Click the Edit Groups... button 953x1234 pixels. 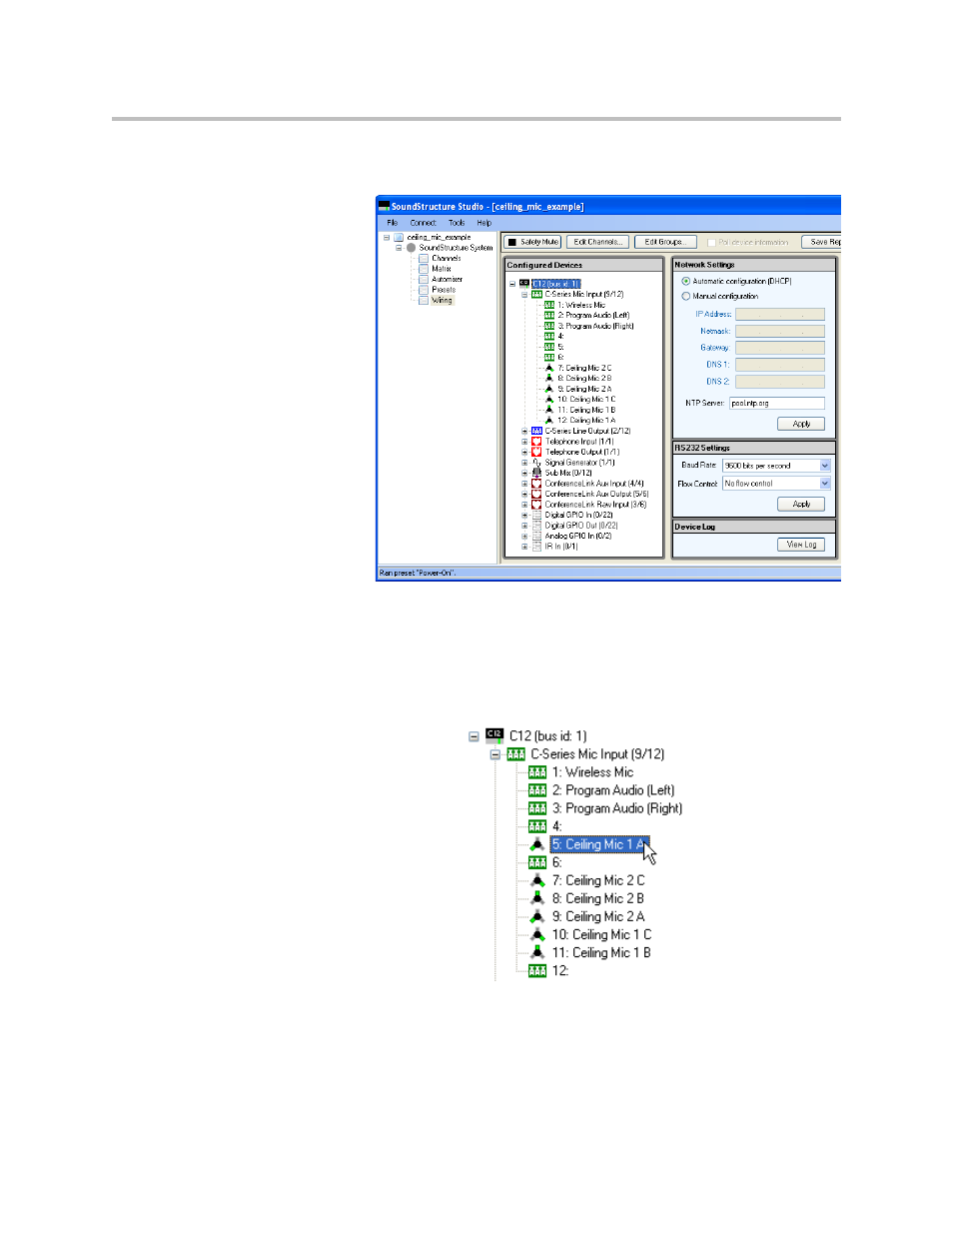tap(664, 242)
